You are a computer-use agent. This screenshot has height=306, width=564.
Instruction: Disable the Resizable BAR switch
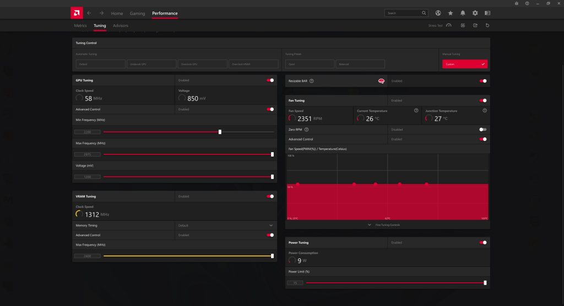coord(483,81)
